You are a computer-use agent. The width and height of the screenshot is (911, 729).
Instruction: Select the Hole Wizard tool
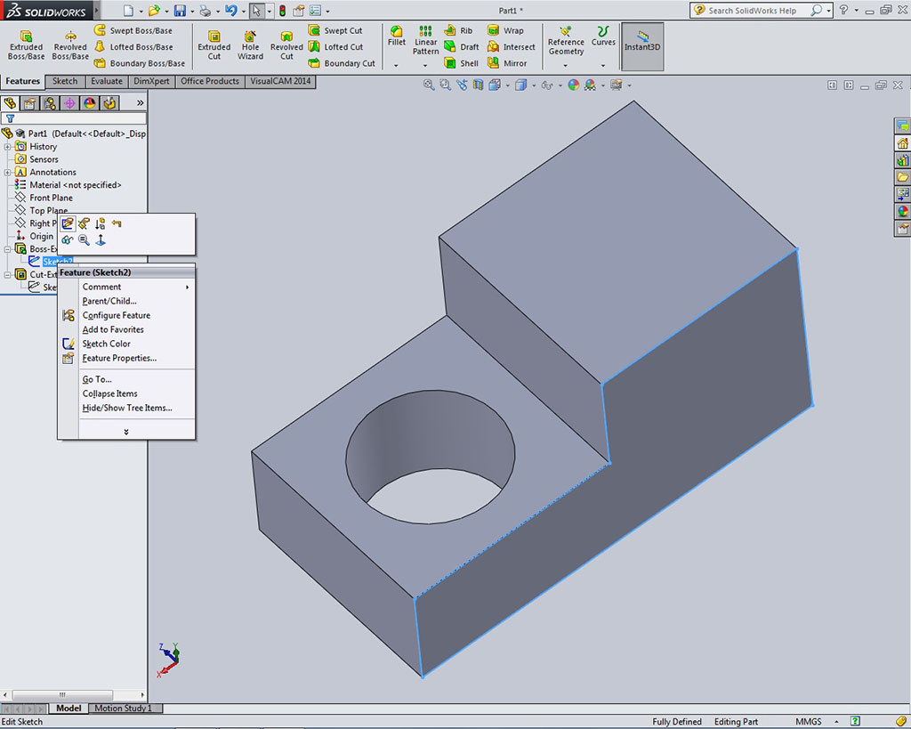click(x=250, y=45)
